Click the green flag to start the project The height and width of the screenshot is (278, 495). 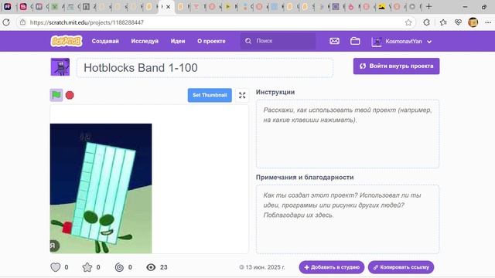point(56,95)
